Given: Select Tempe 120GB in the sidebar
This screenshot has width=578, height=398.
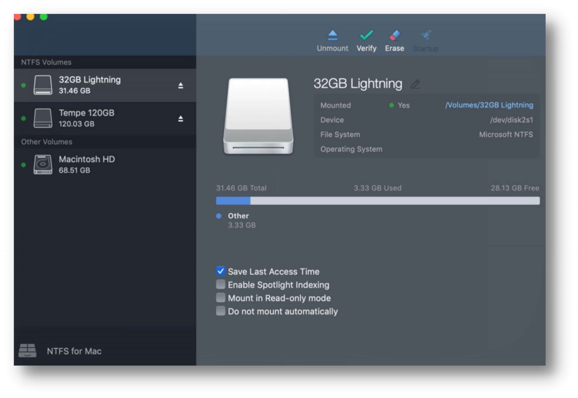Looking at the screenshot, I should pos(90,118).
